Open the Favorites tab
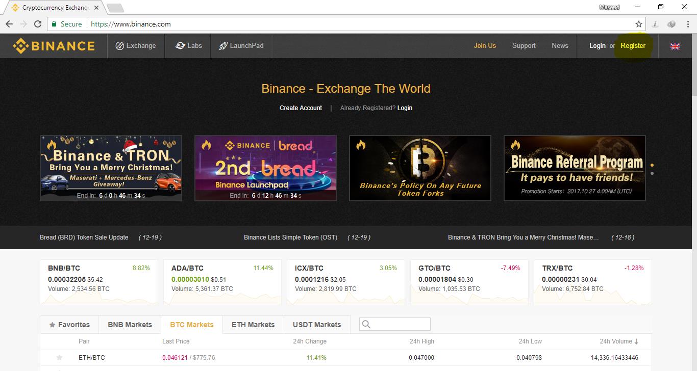Screen dimensions: 697x371 [x=69, y=325]
